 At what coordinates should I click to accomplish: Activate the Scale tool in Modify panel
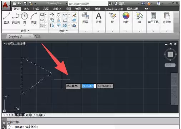click(x=59, y=25)
